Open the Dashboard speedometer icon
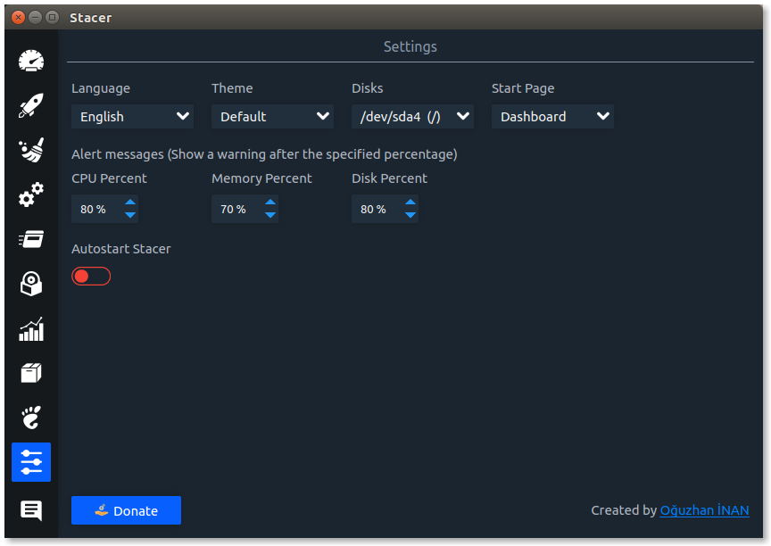This screenshot has width=771, height=546. click(31, 61)
